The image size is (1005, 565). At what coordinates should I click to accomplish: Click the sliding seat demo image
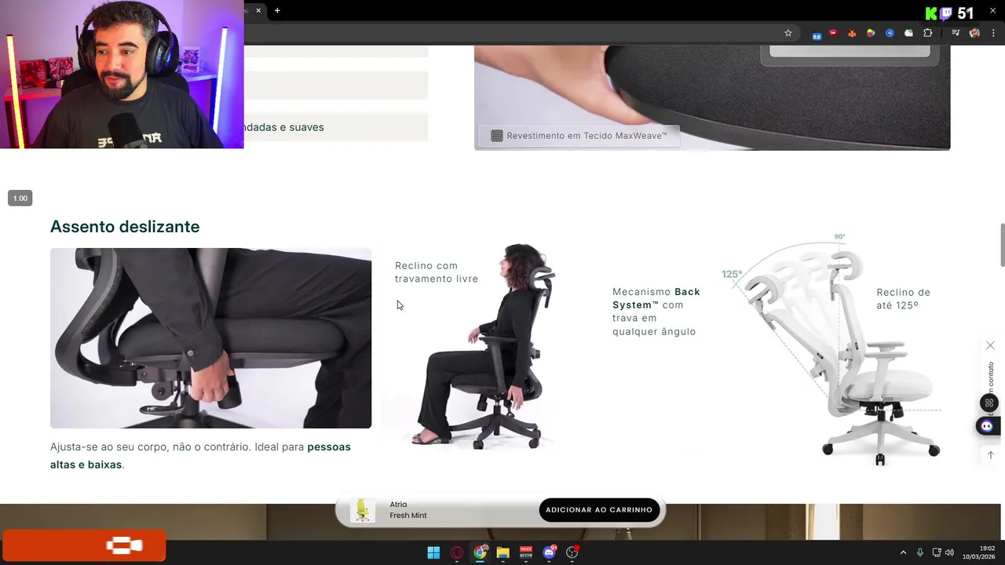210,338
